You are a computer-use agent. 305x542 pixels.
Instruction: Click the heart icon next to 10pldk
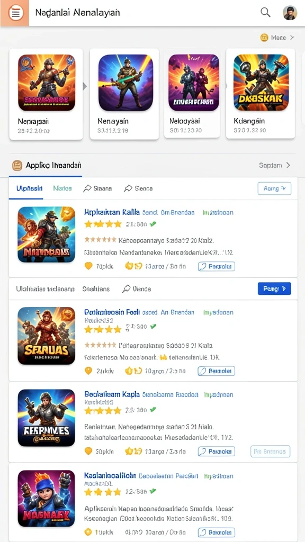coord(88,266)
